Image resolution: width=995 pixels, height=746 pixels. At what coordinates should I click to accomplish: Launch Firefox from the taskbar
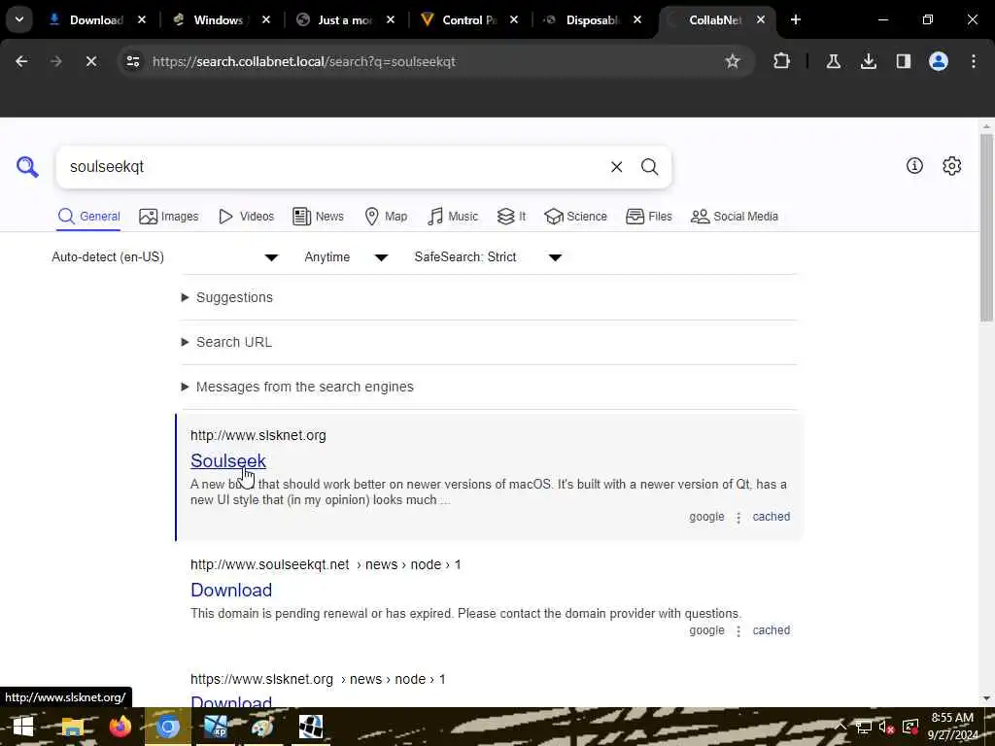(x=120, y=727)
